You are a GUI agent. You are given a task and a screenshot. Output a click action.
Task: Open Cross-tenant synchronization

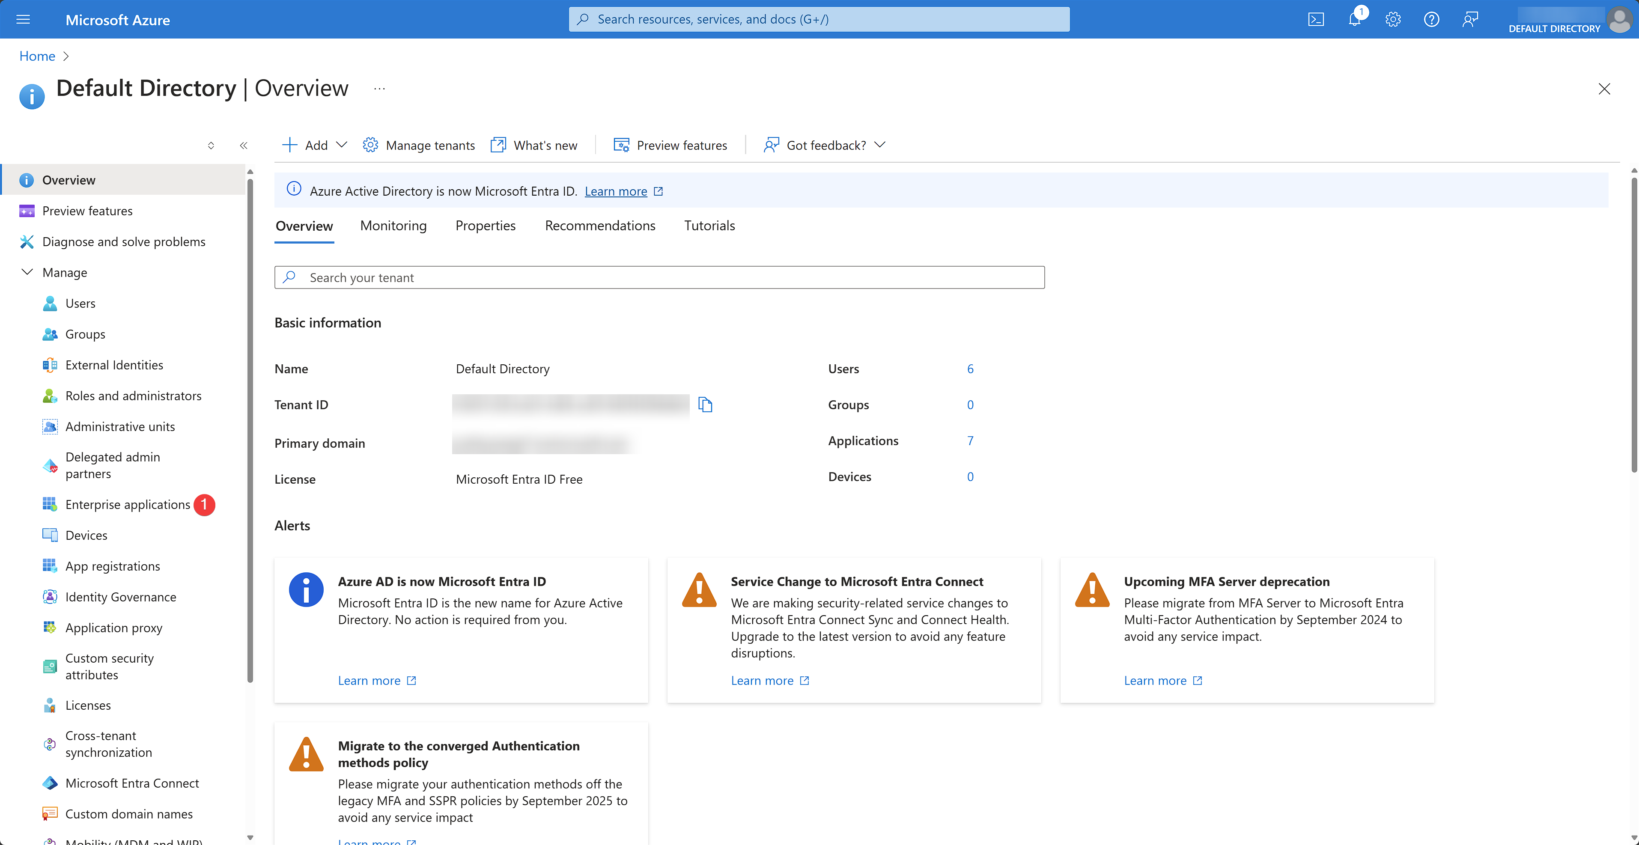108,744
